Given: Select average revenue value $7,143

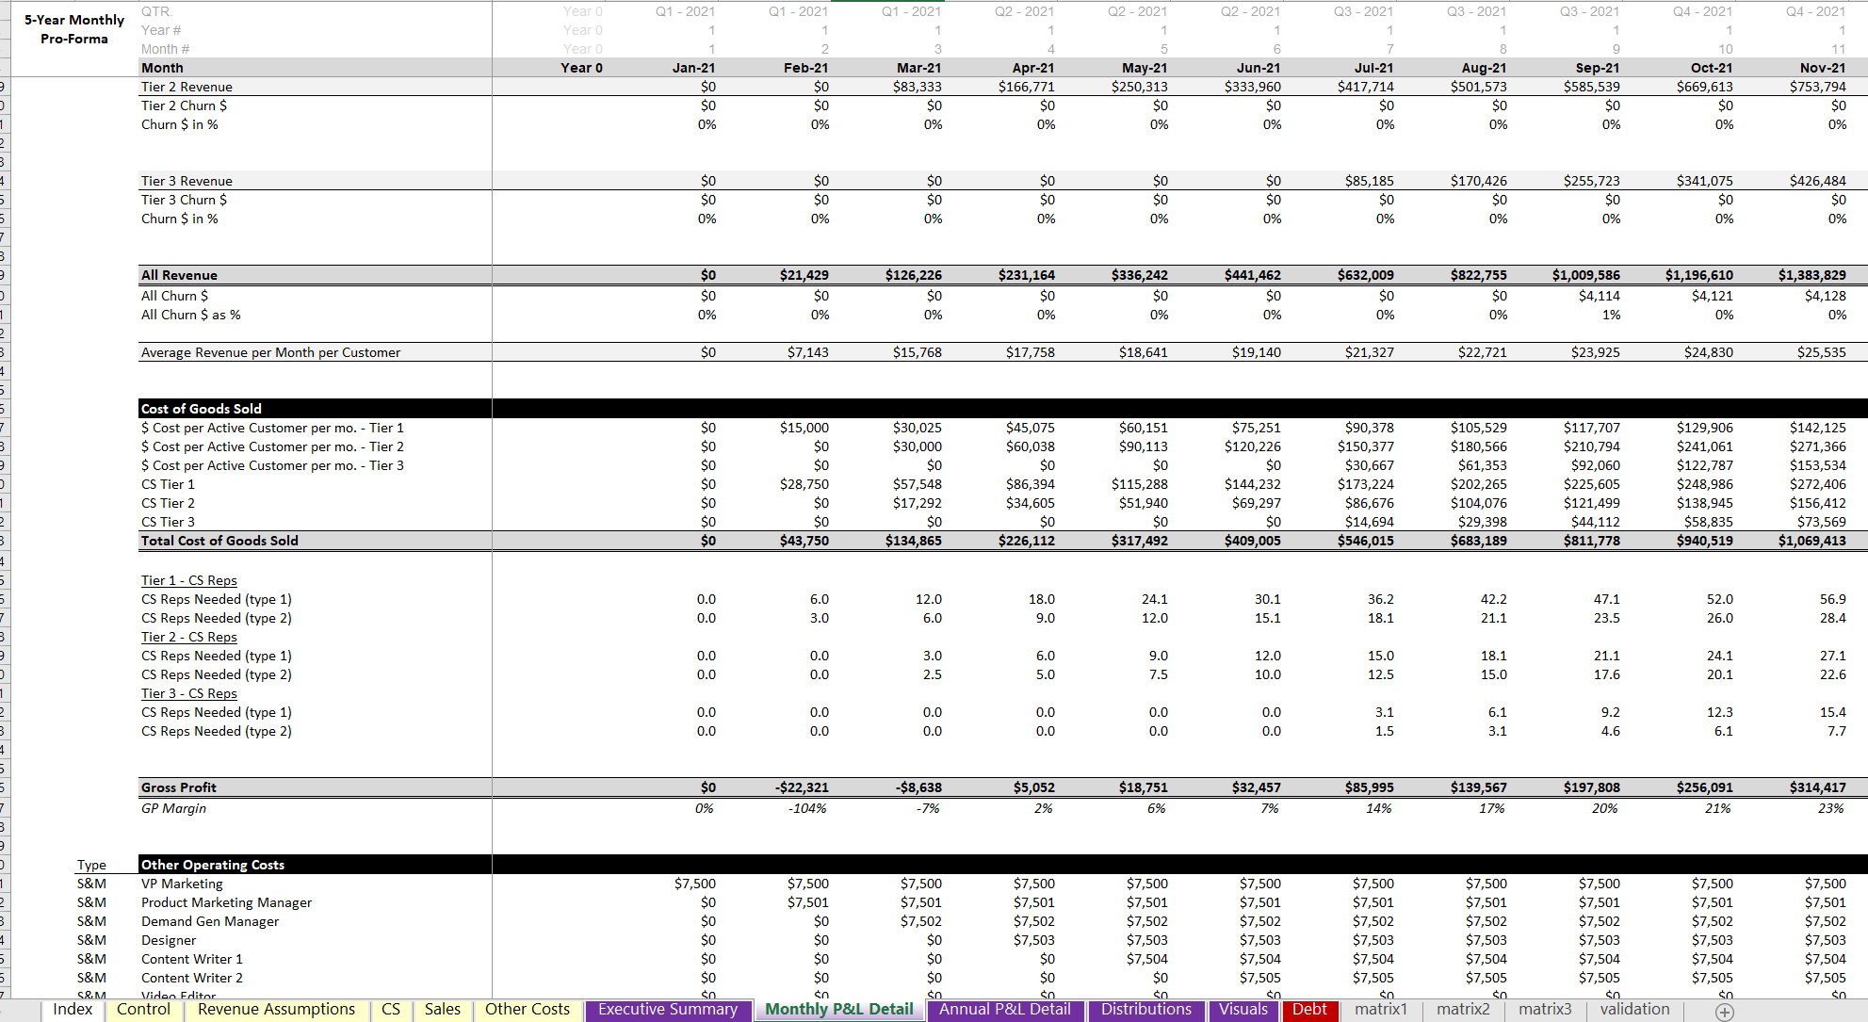Looking at the screenshot, I should point(808,352).
